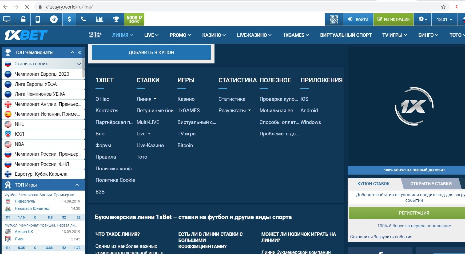The height and width of the screenshot is (254, 465).
Task: Bookmark page with star icon
Action: point(443,7)
